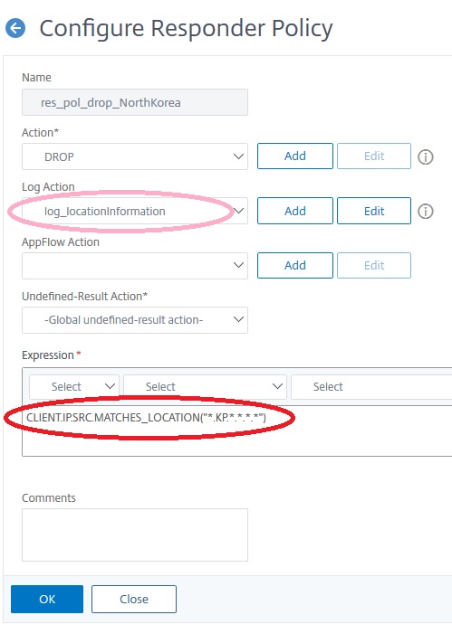The height and width of the screenshot is (634, 452).
Task: Click Add button next to Action
Action: pos(295,156)
